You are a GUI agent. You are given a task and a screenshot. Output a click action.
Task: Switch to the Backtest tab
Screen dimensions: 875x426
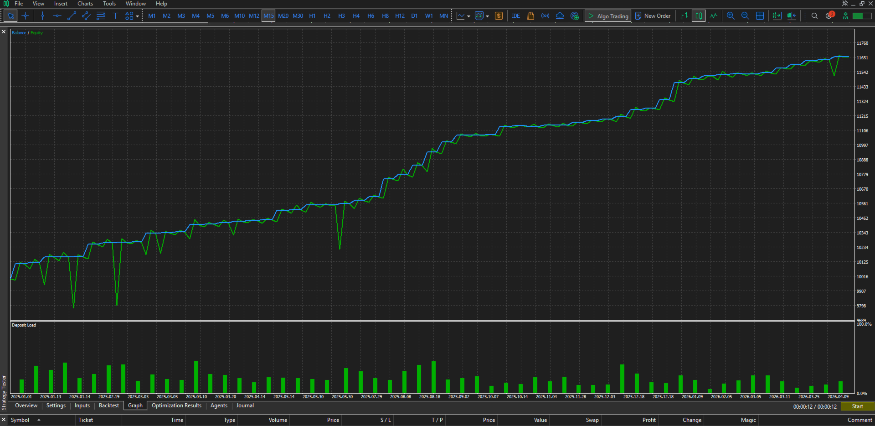point(108,405)
